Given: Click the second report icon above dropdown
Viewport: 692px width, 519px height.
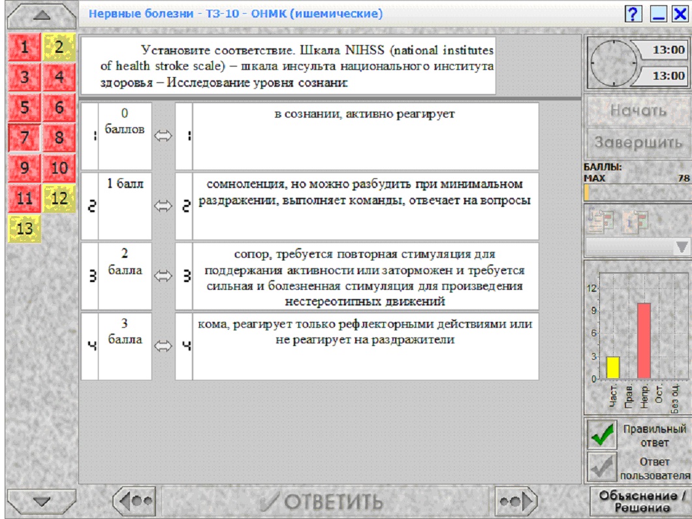Looking at the screenshot, I should [x=635, y=221].
